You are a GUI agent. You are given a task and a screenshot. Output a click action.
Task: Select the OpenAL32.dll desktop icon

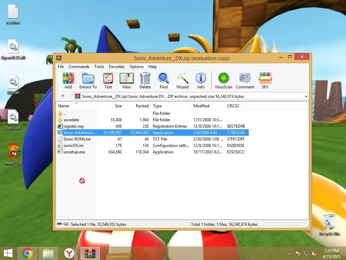[13, 49]
